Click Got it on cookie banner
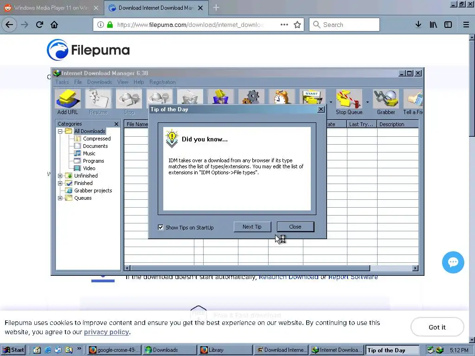Screen dimensions: 475x356 (x=437, y=327)
